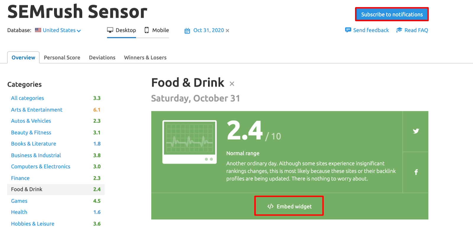Image resolution: width=473 pixels, height=229 pixels.
Task: Open the Oct 31, 2020 date picker
Action: [x=208, y=30]
